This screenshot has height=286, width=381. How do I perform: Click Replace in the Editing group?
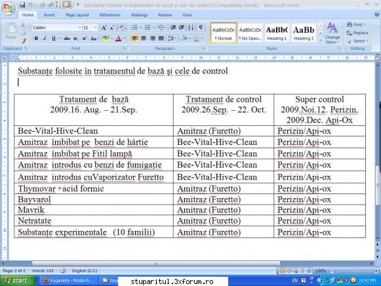(x=357, y=33)
